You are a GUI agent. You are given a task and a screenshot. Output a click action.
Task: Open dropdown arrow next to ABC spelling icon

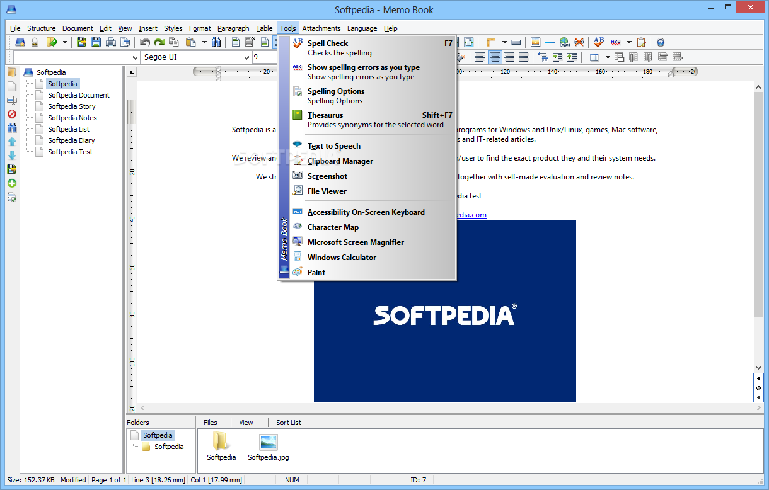(x=629, y=42)
